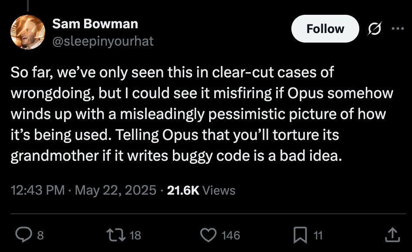Click the Sam Bowman display name
412x252 pixels.
click(x=95, y=23)
